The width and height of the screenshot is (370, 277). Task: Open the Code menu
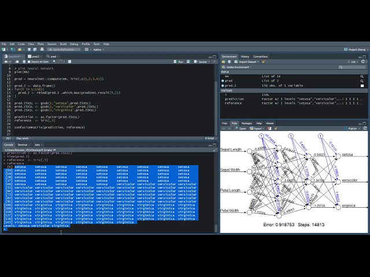coord(21,44)
